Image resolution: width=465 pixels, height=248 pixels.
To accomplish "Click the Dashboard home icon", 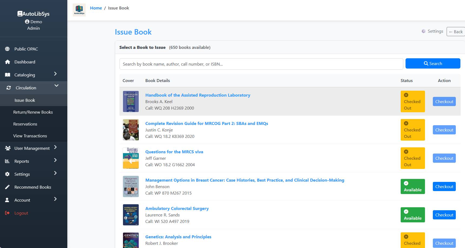I will [x=8, y=62].
